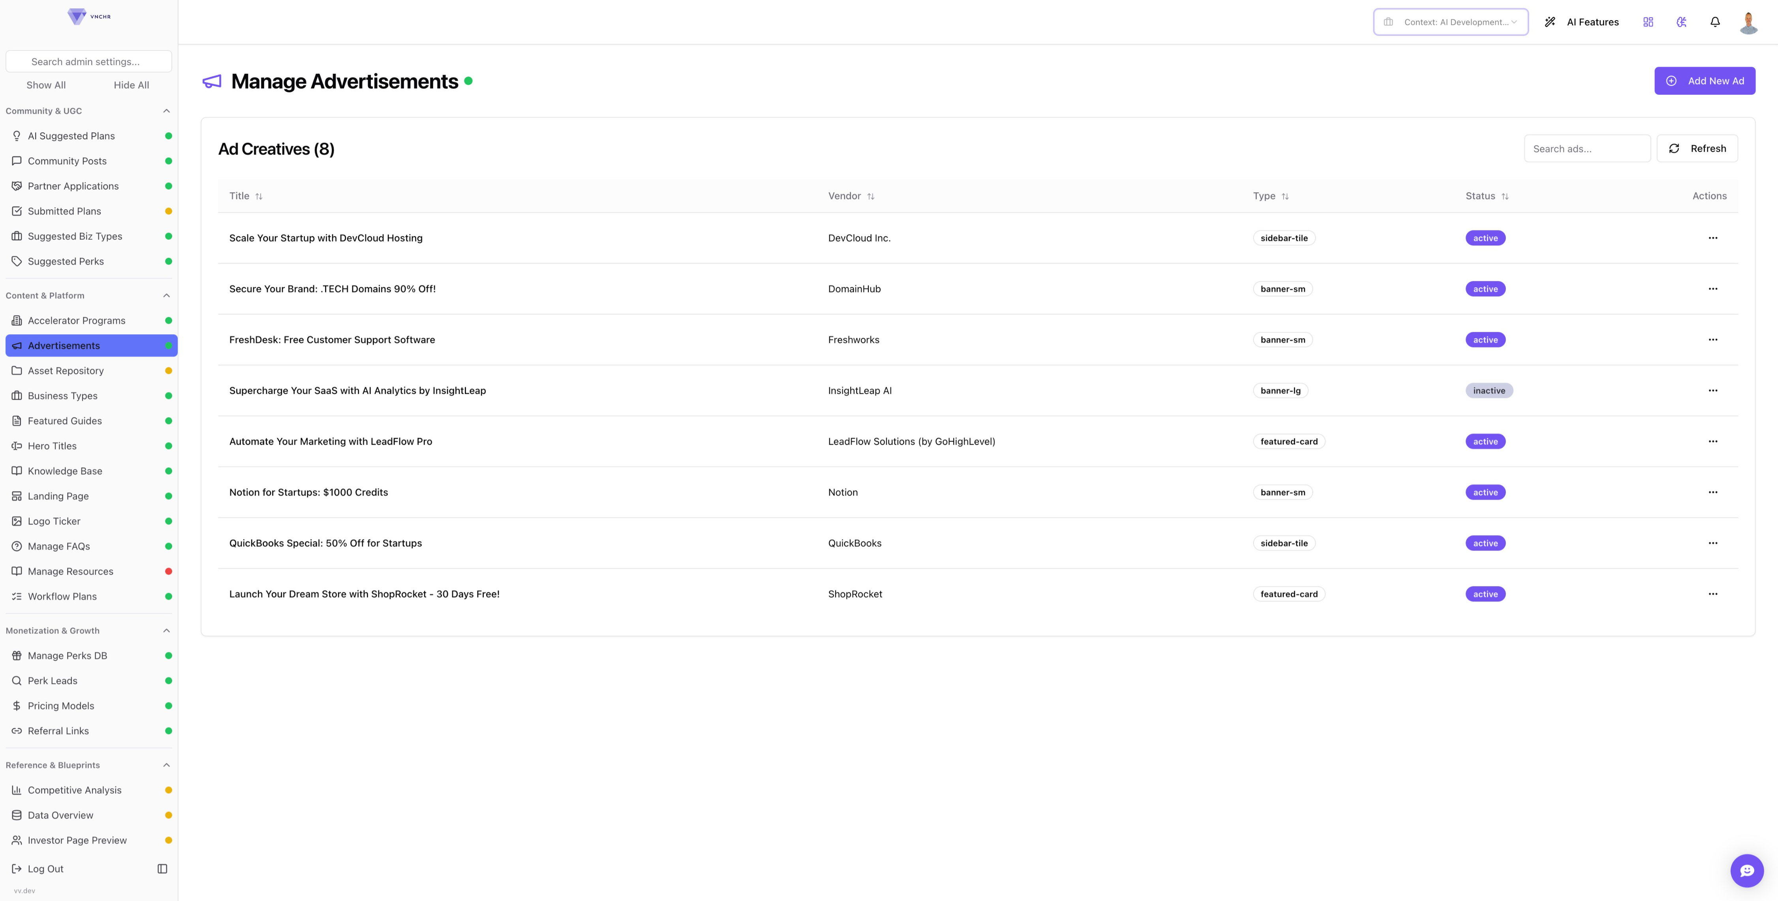Go to Manage Perks DB sidebar item
Screen dimensions: 1778x901
(x=67, y=656)
